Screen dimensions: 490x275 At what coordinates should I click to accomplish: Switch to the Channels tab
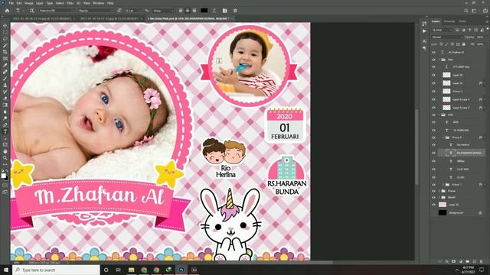(449, 21)
